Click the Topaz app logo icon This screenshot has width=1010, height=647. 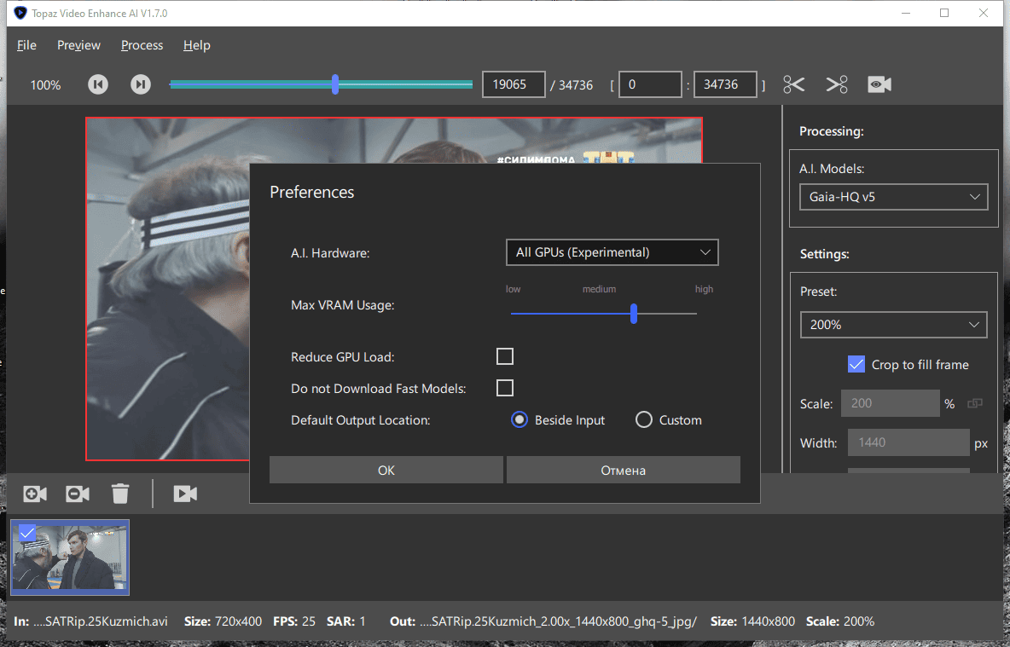[20, 13]
